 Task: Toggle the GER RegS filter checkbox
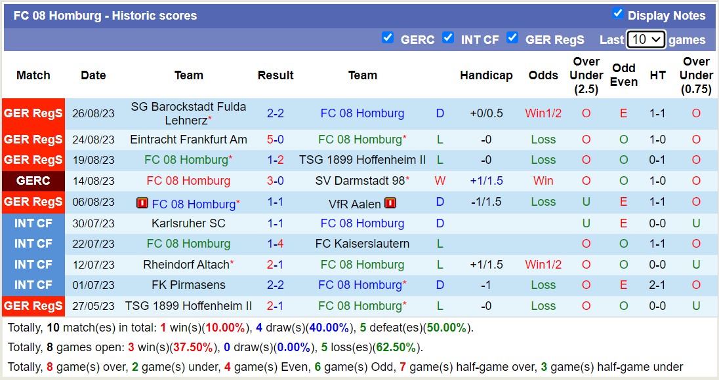[512, 38]
